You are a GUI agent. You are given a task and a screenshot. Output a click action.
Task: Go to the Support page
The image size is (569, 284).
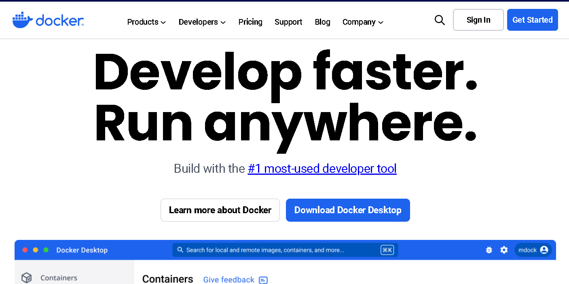click(288, 22)
